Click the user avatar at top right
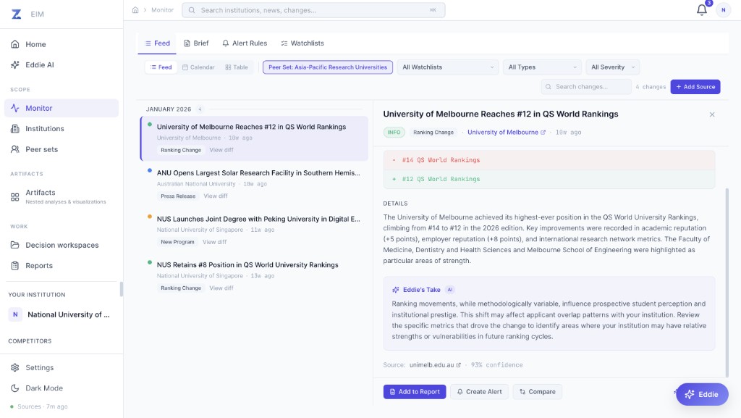Screen dimensions: 741x418 [x=723, y=10]
